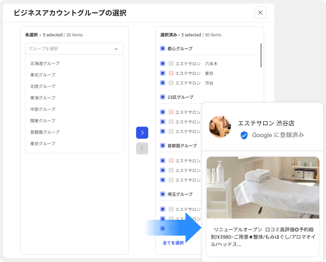
Task: Uncheck the 都心グループ checkbox
Action: click(162, 48)
